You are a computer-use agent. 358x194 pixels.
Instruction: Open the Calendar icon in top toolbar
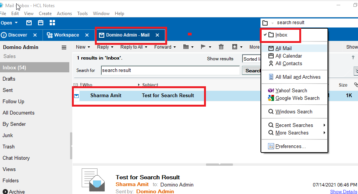tap(41, 23)
